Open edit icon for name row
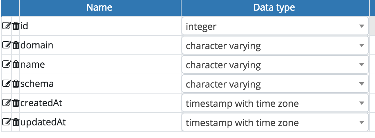The image size is (375, 138). pyautogui.click(x=7, y=64)
